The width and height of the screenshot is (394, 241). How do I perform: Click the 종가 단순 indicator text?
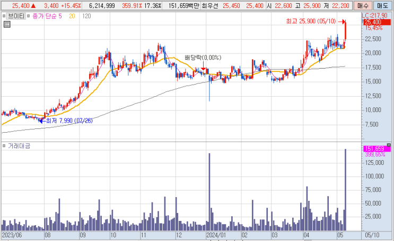(x=45, y=16)
